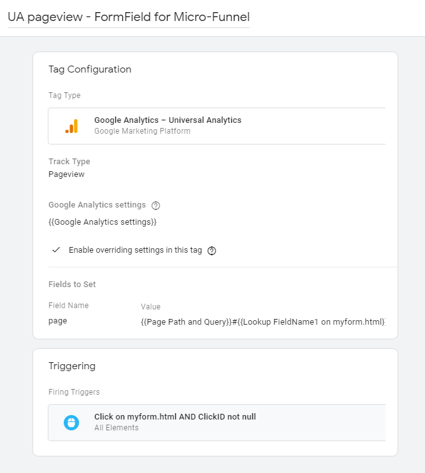
Task: Select the Universal Analytics tag type box
Action: click(217, 126)
